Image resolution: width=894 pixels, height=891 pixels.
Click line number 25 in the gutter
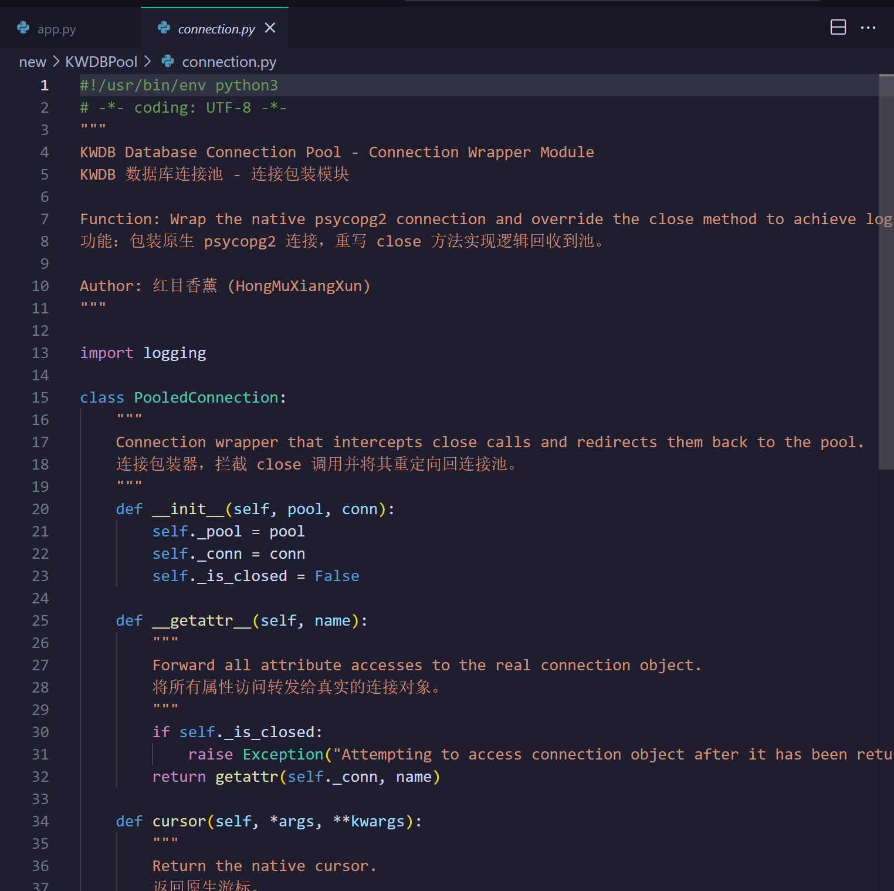coord(40,620)
